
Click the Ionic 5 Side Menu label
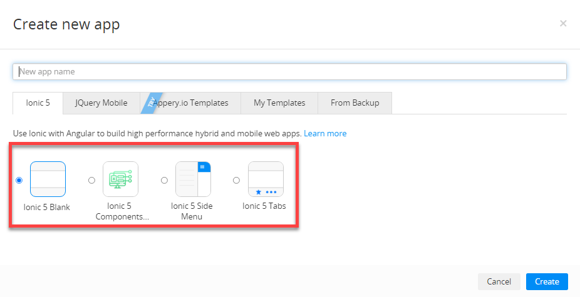(192, 211)
